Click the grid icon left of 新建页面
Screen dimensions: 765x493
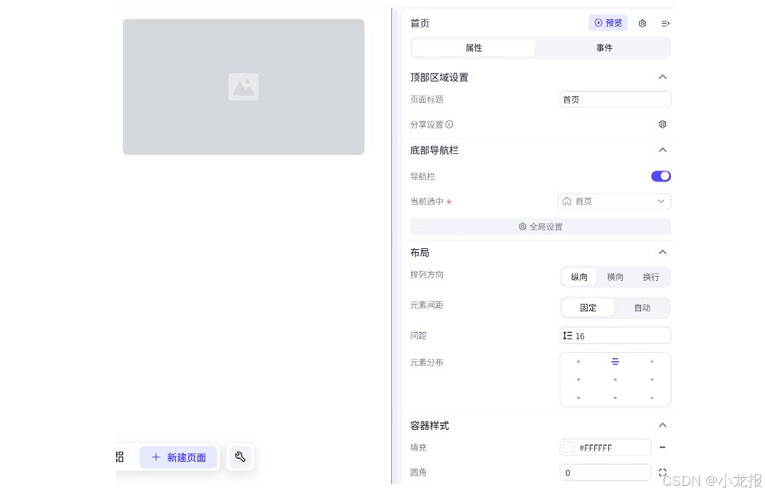(x=120, y=457)
